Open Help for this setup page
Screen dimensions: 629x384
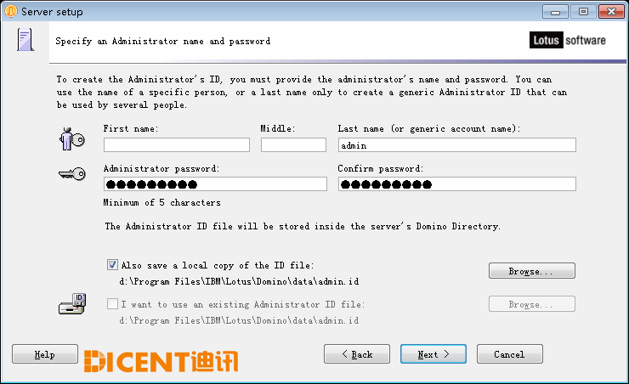pyautogui.click(x=45, y=354)
